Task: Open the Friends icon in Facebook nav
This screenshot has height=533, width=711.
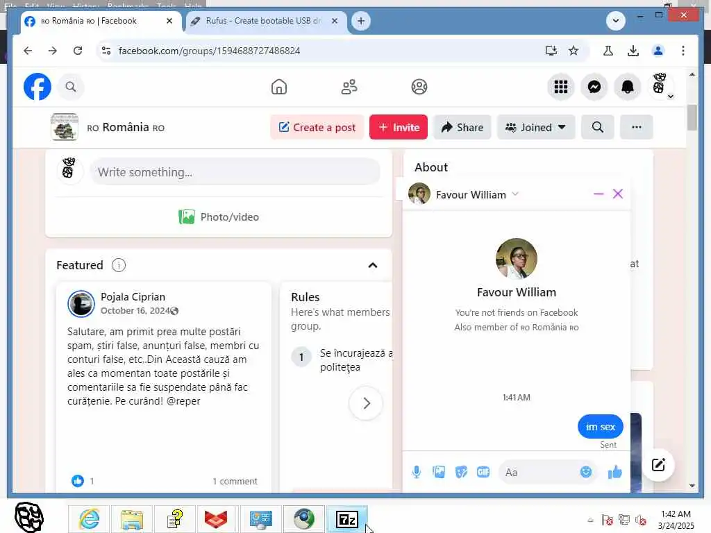Action: click(349, 87)
